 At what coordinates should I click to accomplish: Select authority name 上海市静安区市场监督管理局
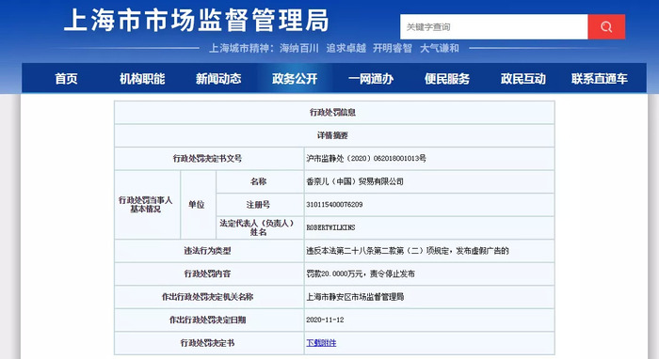point(355,297)
